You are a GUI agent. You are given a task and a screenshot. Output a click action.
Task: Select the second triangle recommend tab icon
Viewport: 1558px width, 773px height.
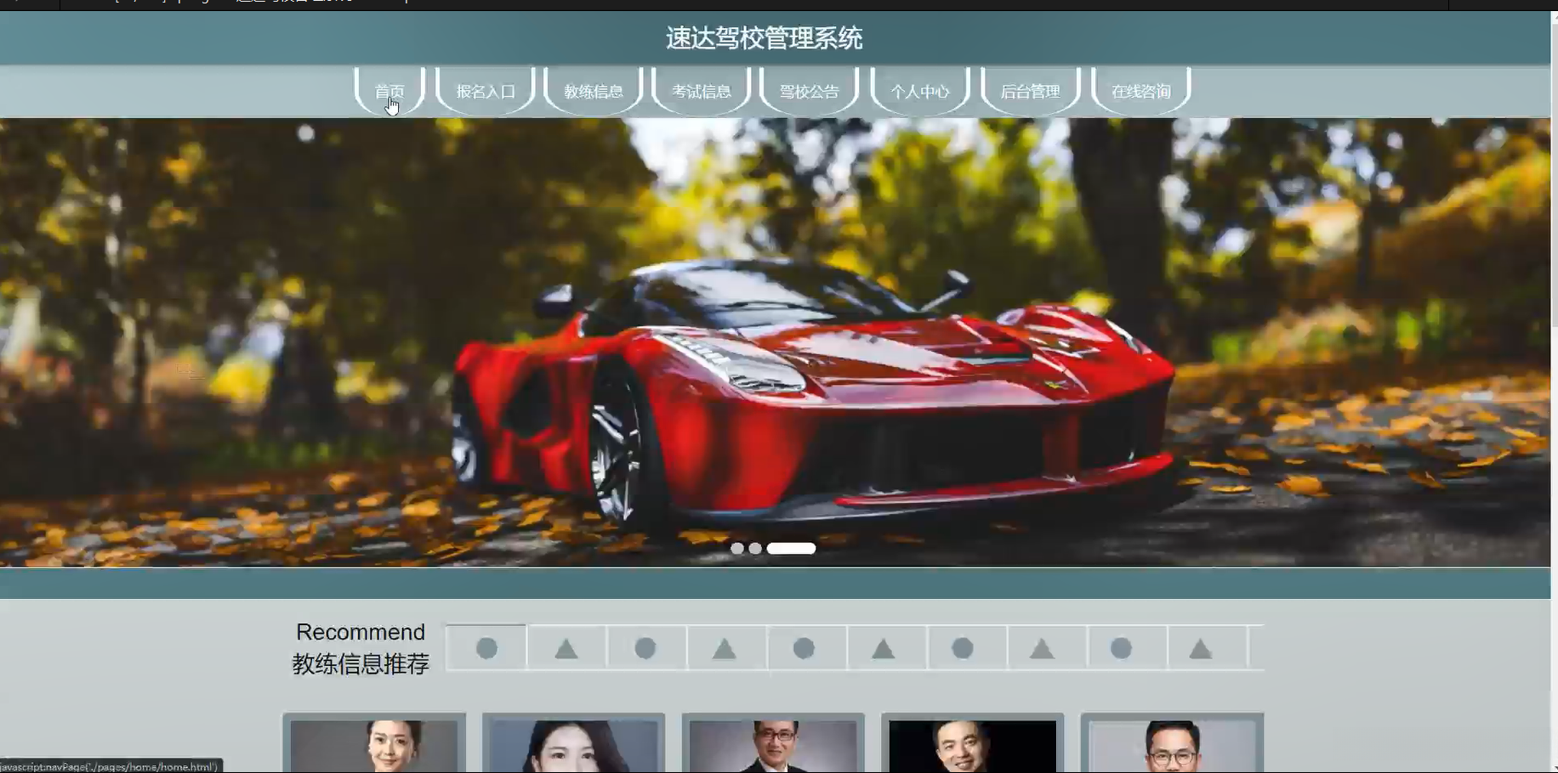[725, 648]
